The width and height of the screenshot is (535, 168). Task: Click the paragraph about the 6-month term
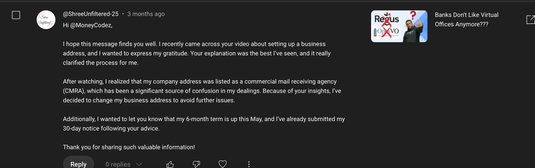pyautogui.click(x=204, y=124)
